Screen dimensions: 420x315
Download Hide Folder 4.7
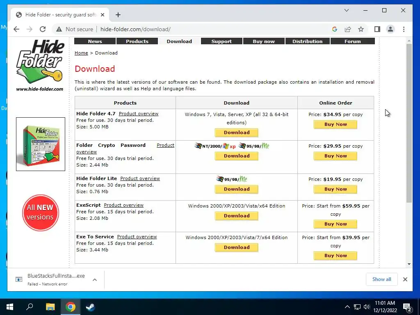[237, 132]
